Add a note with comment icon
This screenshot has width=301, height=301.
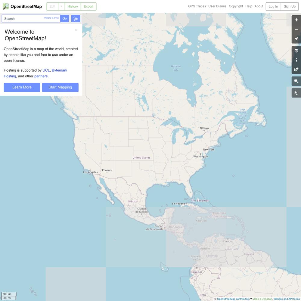pyautogui.click(x=296, y=81)
